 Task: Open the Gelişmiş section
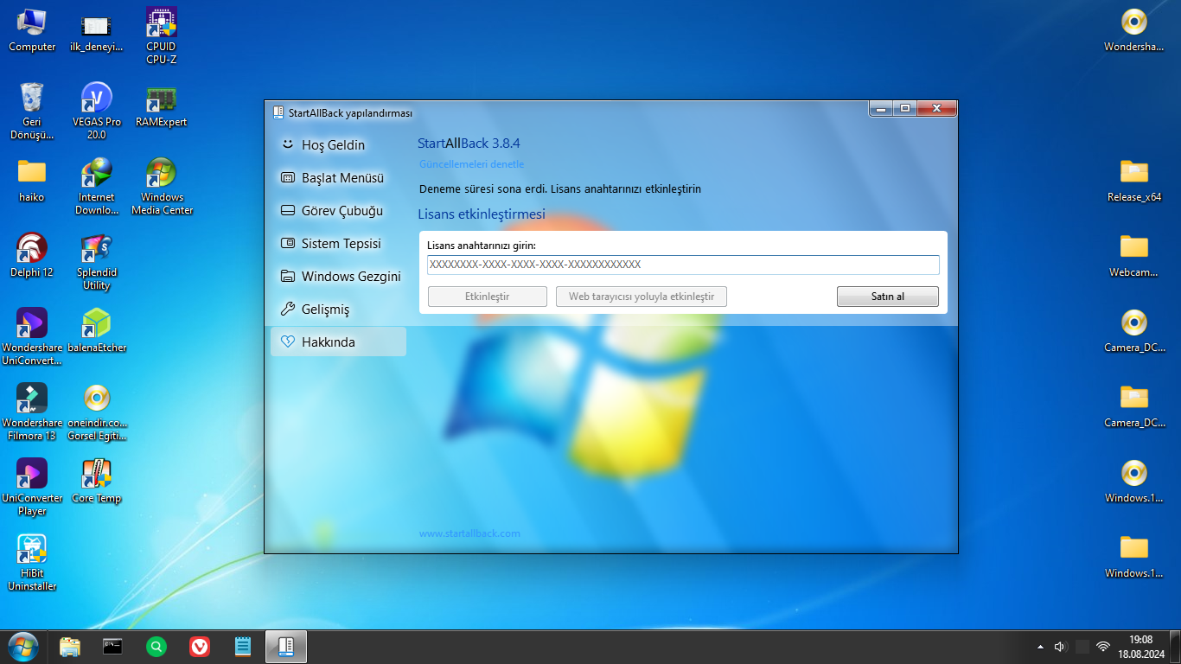(x=338, y=310)
